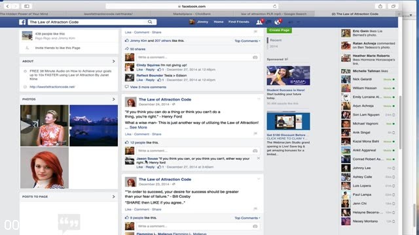Viewport: 419px width, 235px height.
Task: Click Cindy Squires commenter name
Action: [148, 65]
